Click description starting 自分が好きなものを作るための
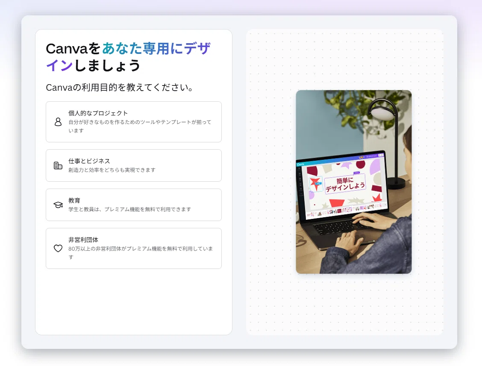Viewport: 482px width, 366px height. (140, 127)
